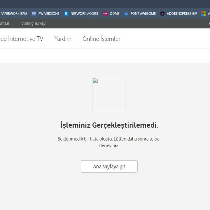Screen dimensions: 210x210
Task: Click the ADOBE EXPRESS GIF icon
Action: click(162, 13)
